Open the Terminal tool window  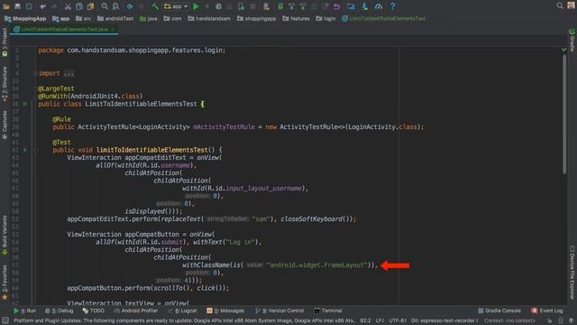328,311
